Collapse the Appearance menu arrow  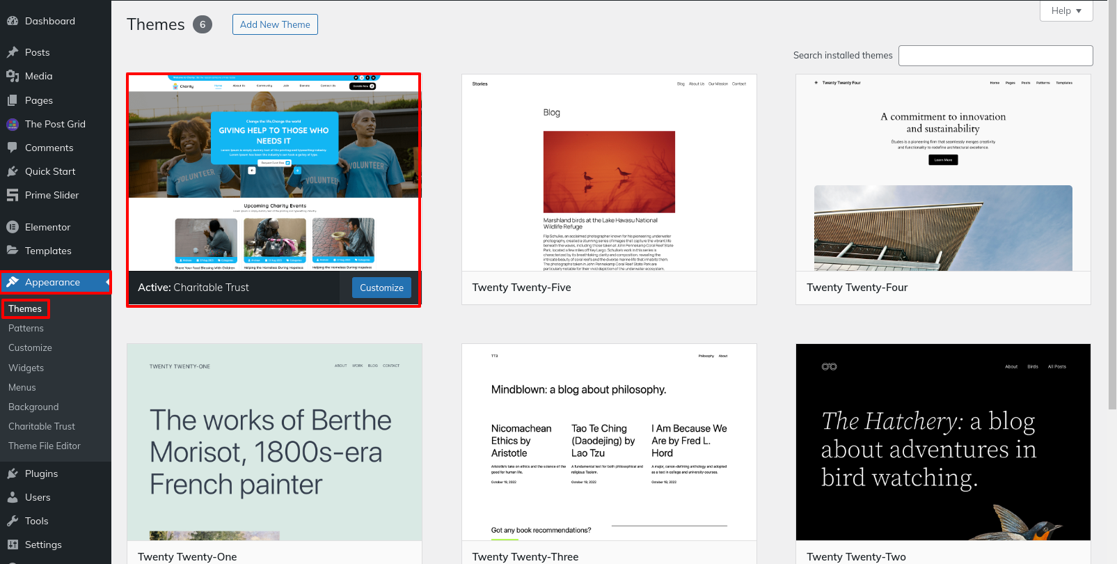(107, 282)
